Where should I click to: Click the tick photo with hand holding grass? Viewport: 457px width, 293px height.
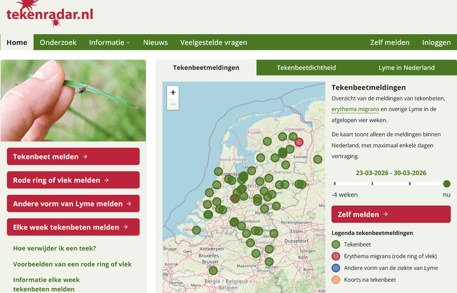[x=73, y=100]
